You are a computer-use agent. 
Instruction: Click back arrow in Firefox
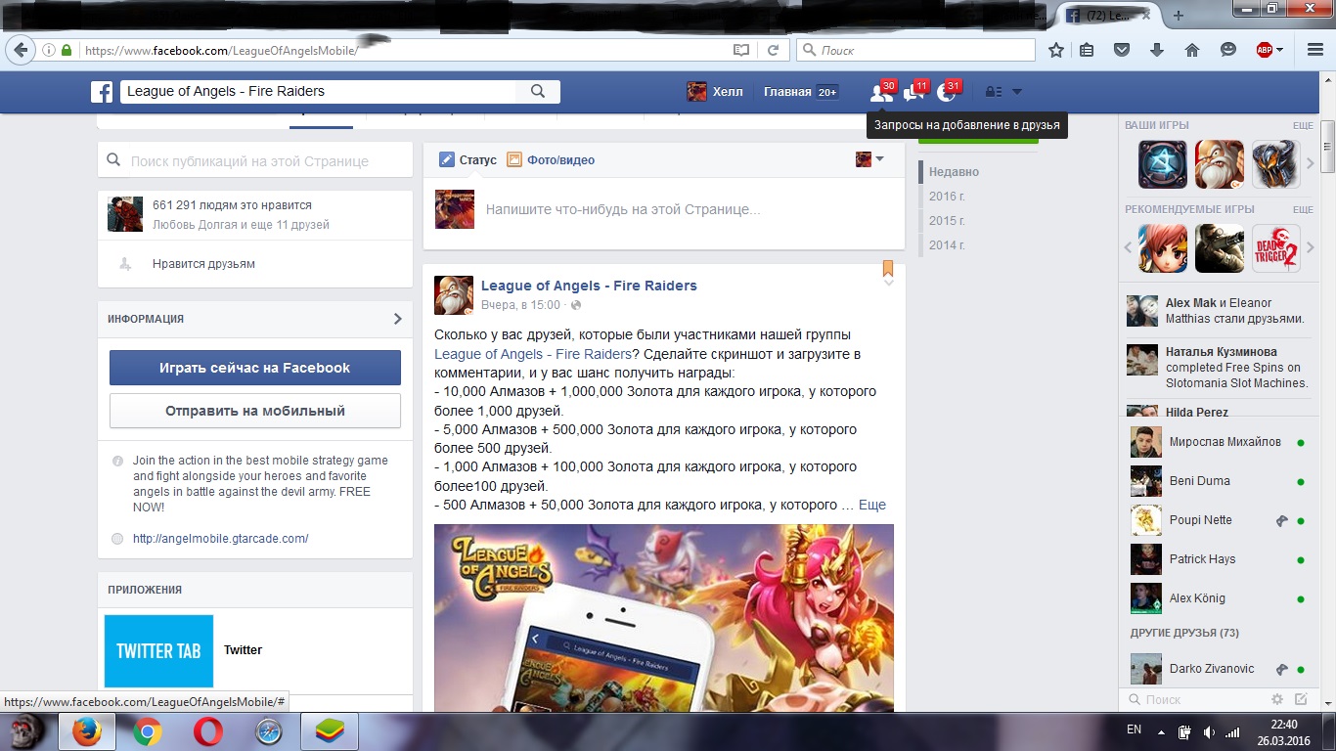(x=20, y=50)
